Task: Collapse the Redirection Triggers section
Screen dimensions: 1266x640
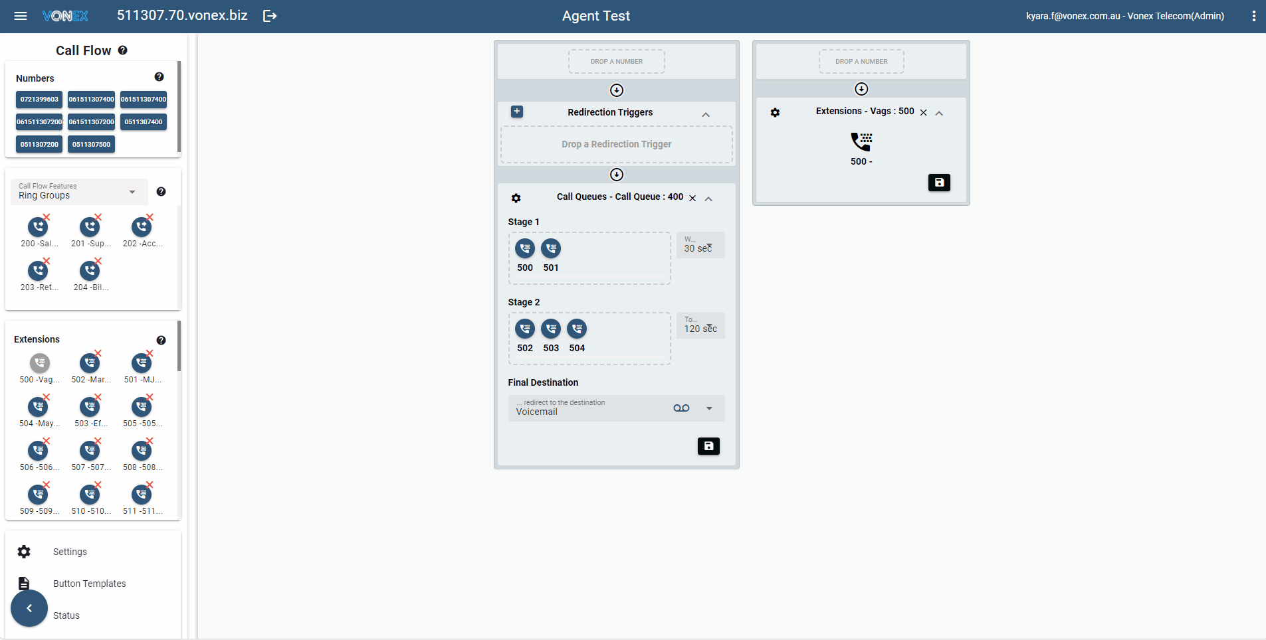Action: click(x=706, y=115)
